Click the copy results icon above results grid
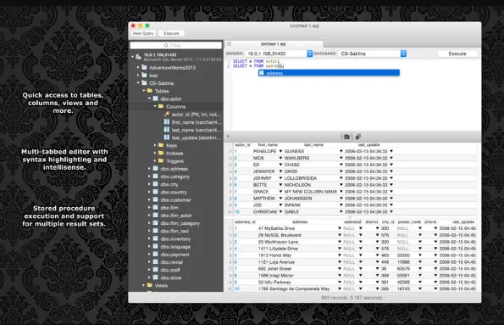504x325 pixels. click(358, 137)
